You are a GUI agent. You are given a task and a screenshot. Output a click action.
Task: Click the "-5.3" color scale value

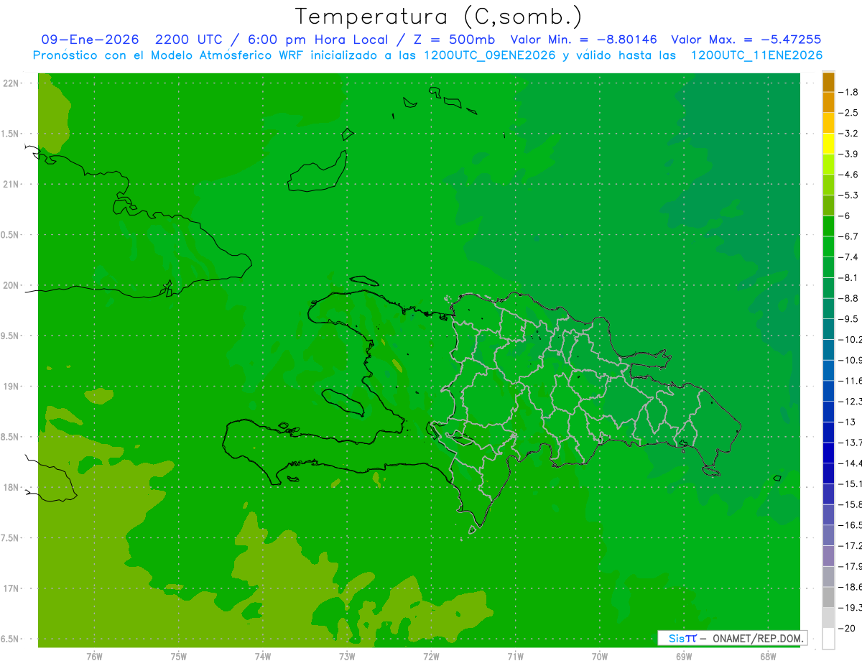tap(849, 195)
